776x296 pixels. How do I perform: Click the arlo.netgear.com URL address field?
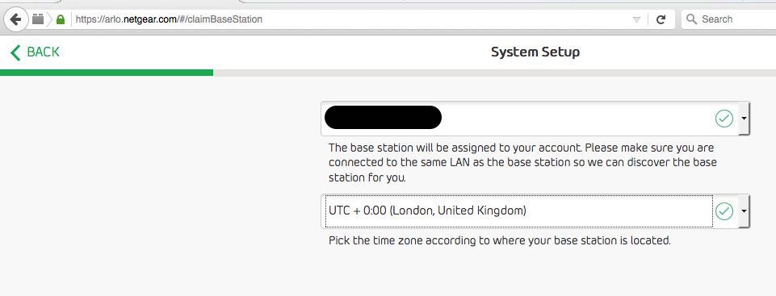351,20
